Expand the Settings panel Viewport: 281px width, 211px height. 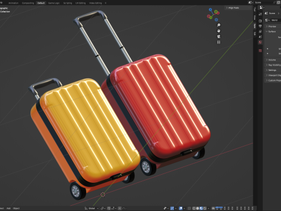[x=273, y=70]
